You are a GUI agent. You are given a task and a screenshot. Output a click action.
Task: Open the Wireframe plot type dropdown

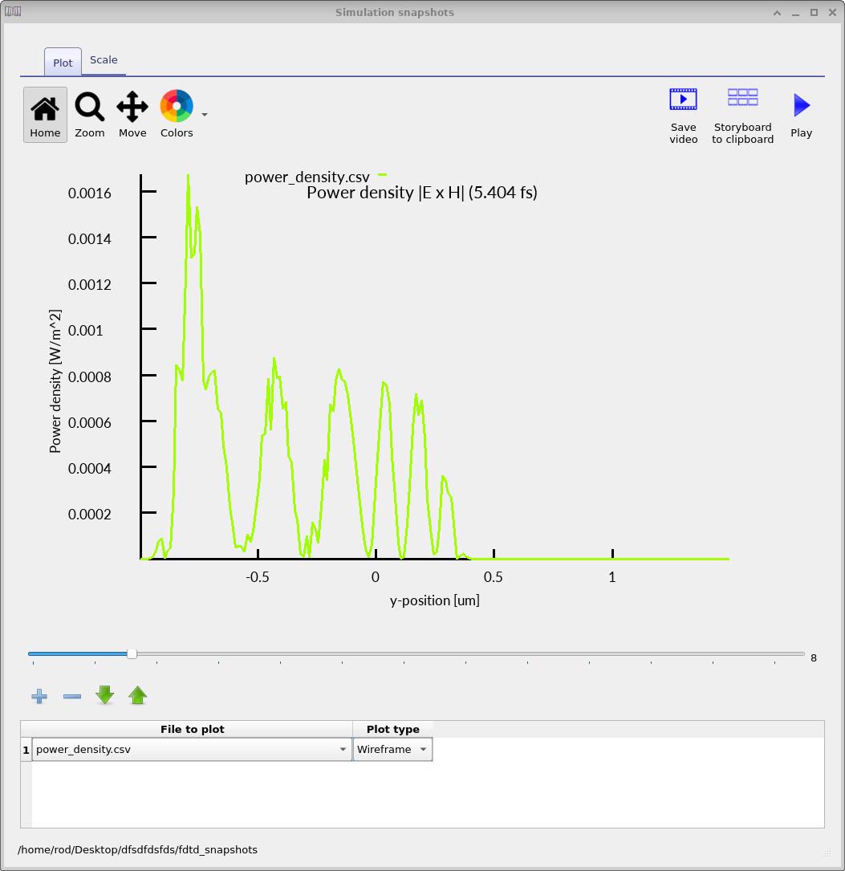(392, 749)
